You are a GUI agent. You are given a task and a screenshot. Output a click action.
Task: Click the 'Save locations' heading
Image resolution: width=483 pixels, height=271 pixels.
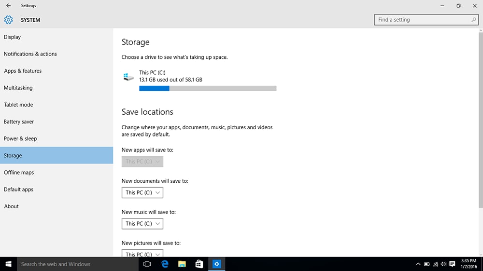tap(147, 112)
